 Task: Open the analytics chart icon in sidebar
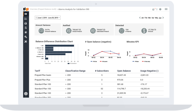click(x=26, y=19)
